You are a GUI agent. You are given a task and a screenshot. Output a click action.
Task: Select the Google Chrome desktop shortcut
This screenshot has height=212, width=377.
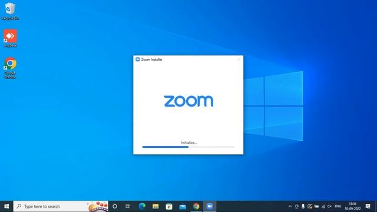[x=10, y=68]
